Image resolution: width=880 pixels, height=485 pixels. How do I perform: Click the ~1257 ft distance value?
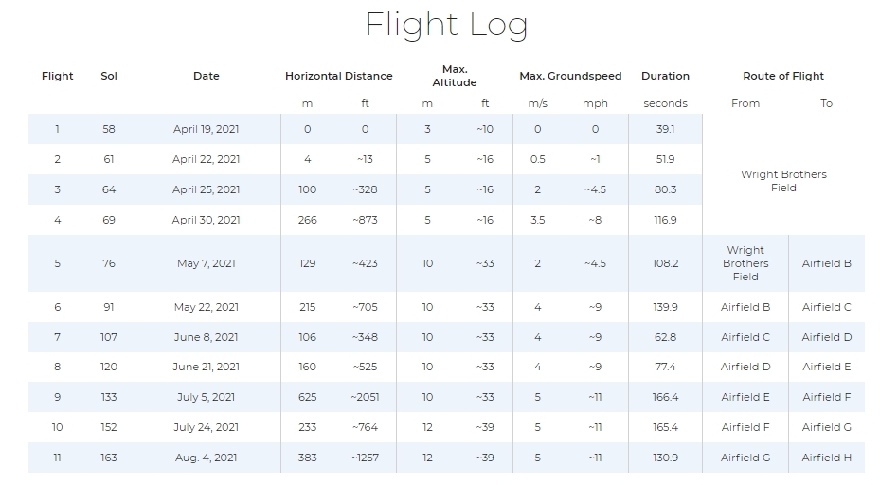[x=365, y=458]
